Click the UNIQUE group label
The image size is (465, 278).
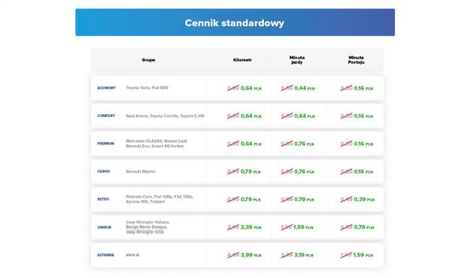coord(104,227)
